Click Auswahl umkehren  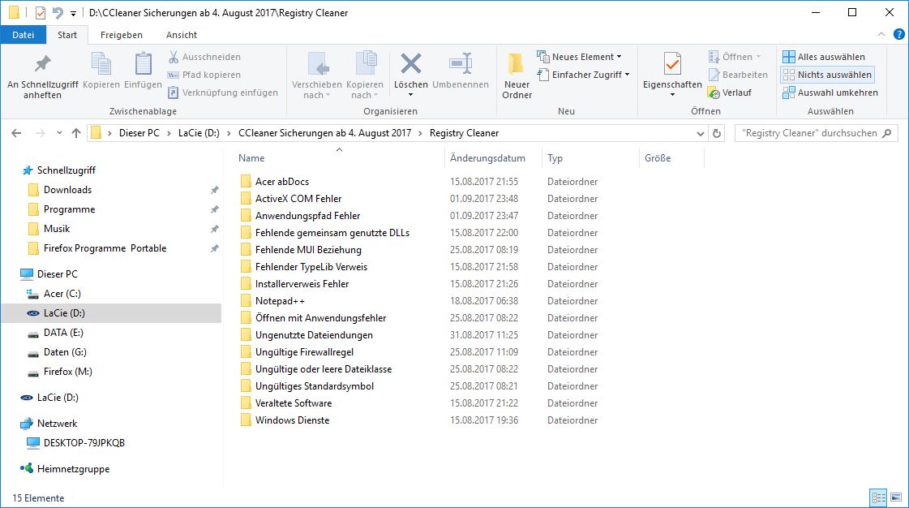[x=830, y=93]
